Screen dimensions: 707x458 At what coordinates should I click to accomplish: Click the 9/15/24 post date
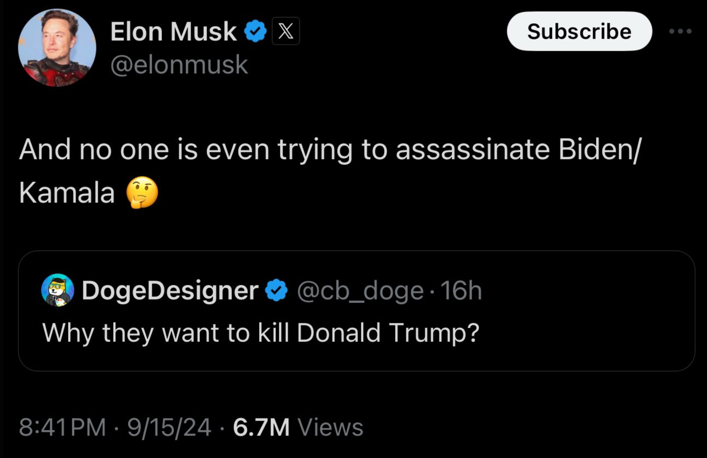coord(169,427)
